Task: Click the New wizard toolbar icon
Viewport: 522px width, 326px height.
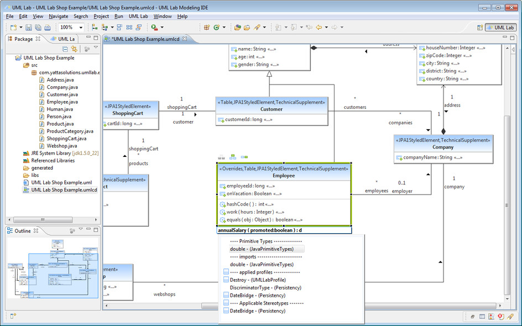Action: point(13,27)
